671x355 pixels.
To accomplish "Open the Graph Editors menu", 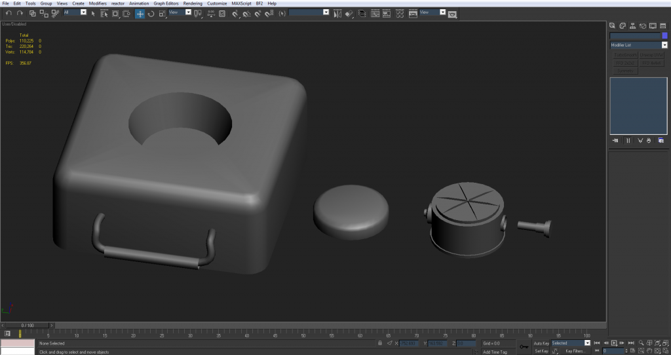I will 166,3.
